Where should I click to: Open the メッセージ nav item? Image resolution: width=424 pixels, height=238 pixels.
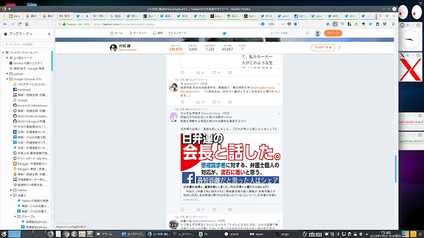coord(178,33)
